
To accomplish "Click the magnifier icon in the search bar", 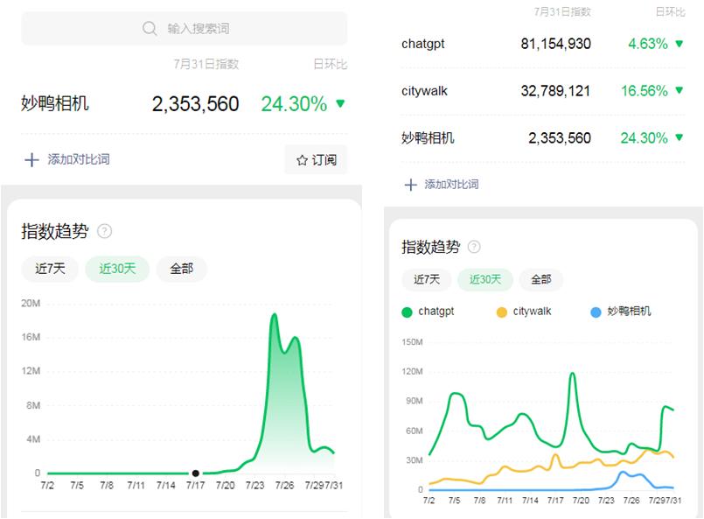I will (x=150, y=27).
